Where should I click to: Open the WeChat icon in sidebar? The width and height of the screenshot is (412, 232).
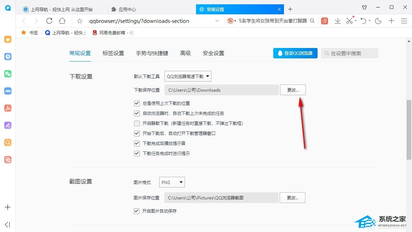tap(8, 74)
